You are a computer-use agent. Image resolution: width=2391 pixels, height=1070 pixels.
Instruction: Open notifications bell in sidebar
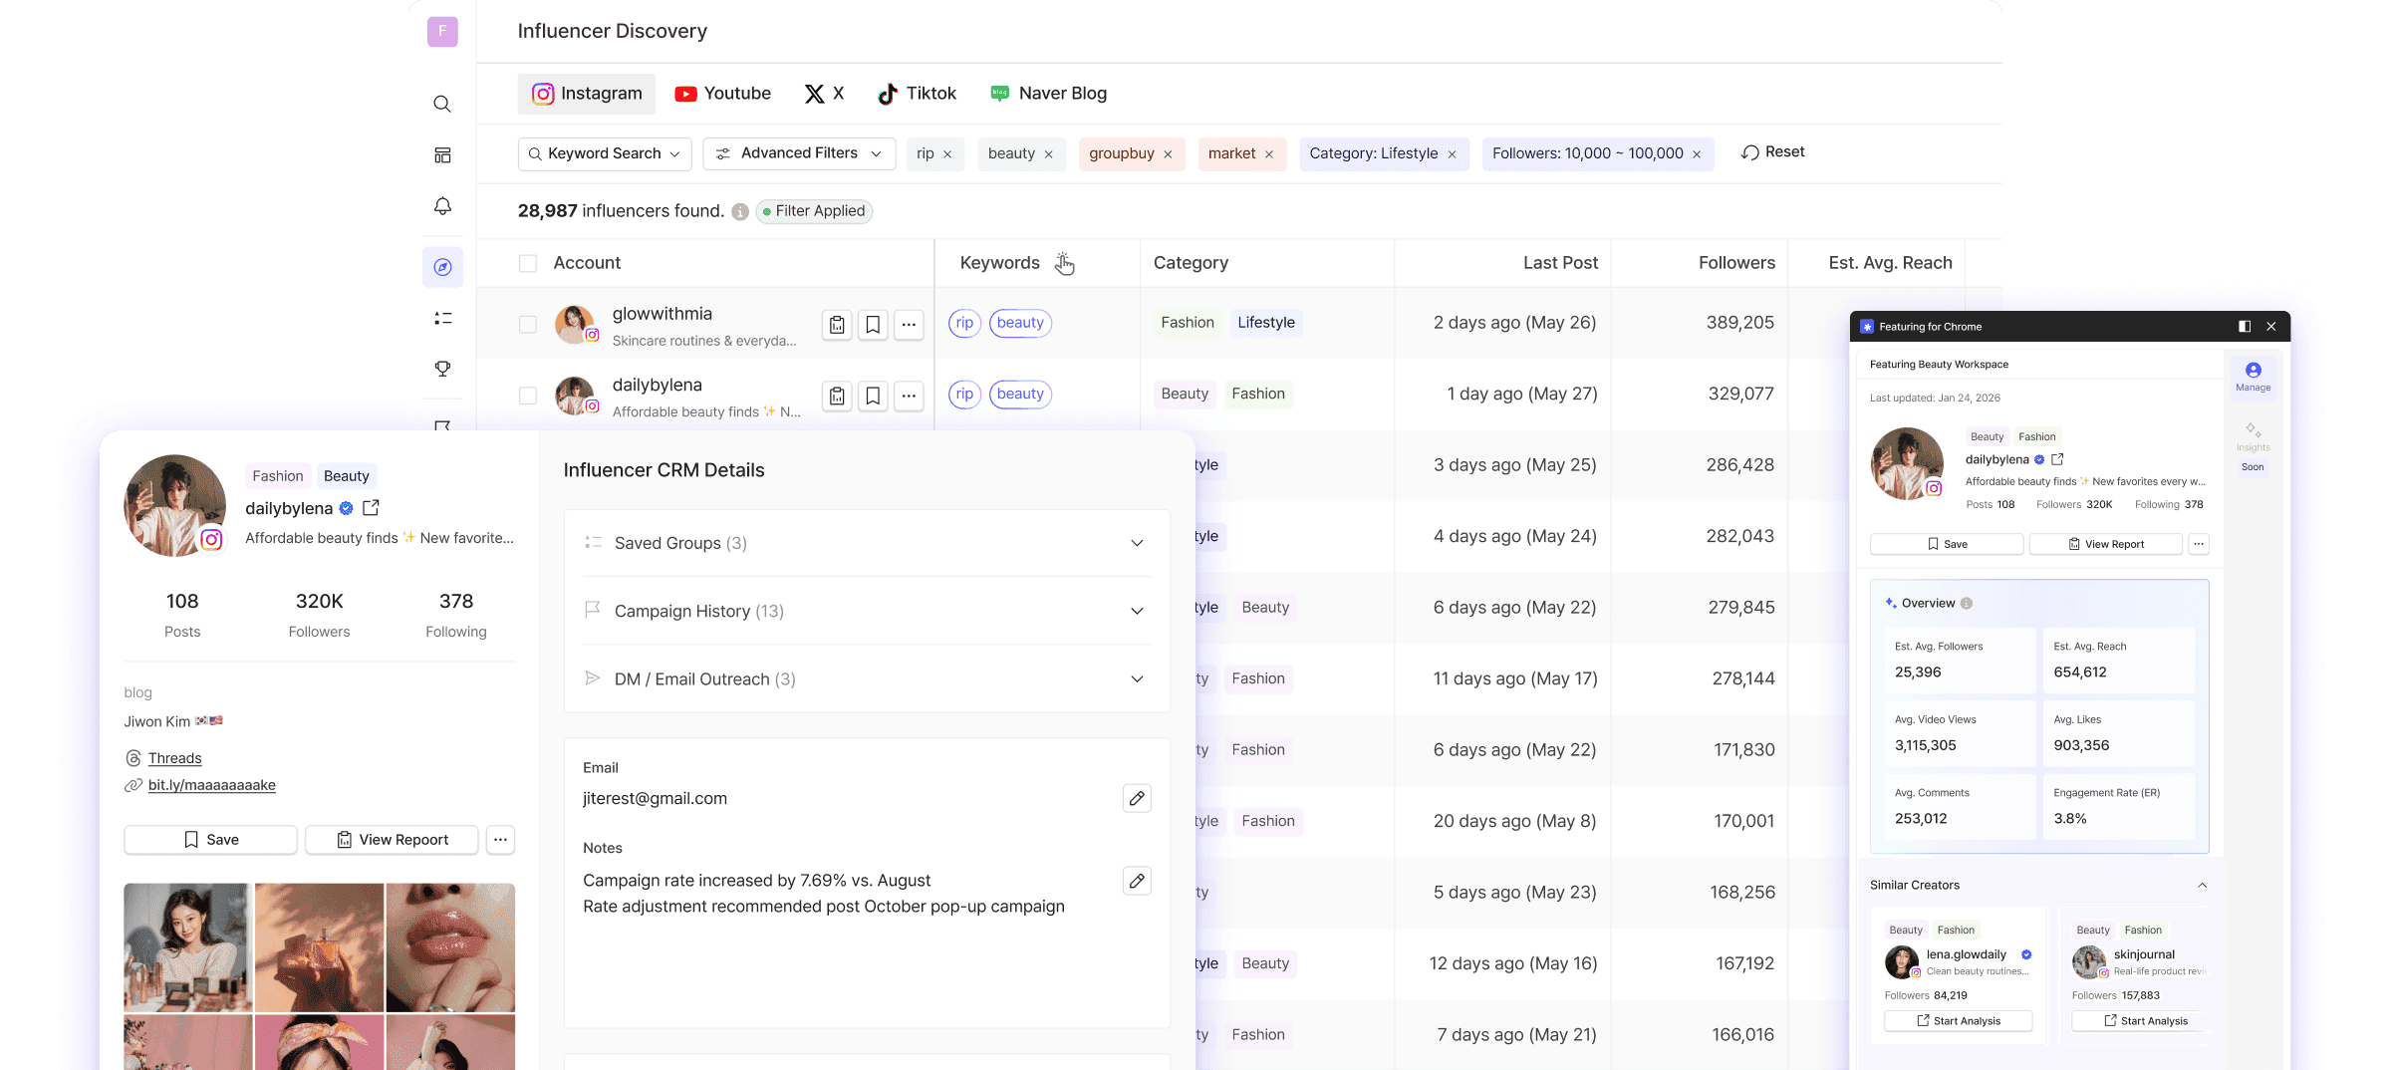coord(442,206)
